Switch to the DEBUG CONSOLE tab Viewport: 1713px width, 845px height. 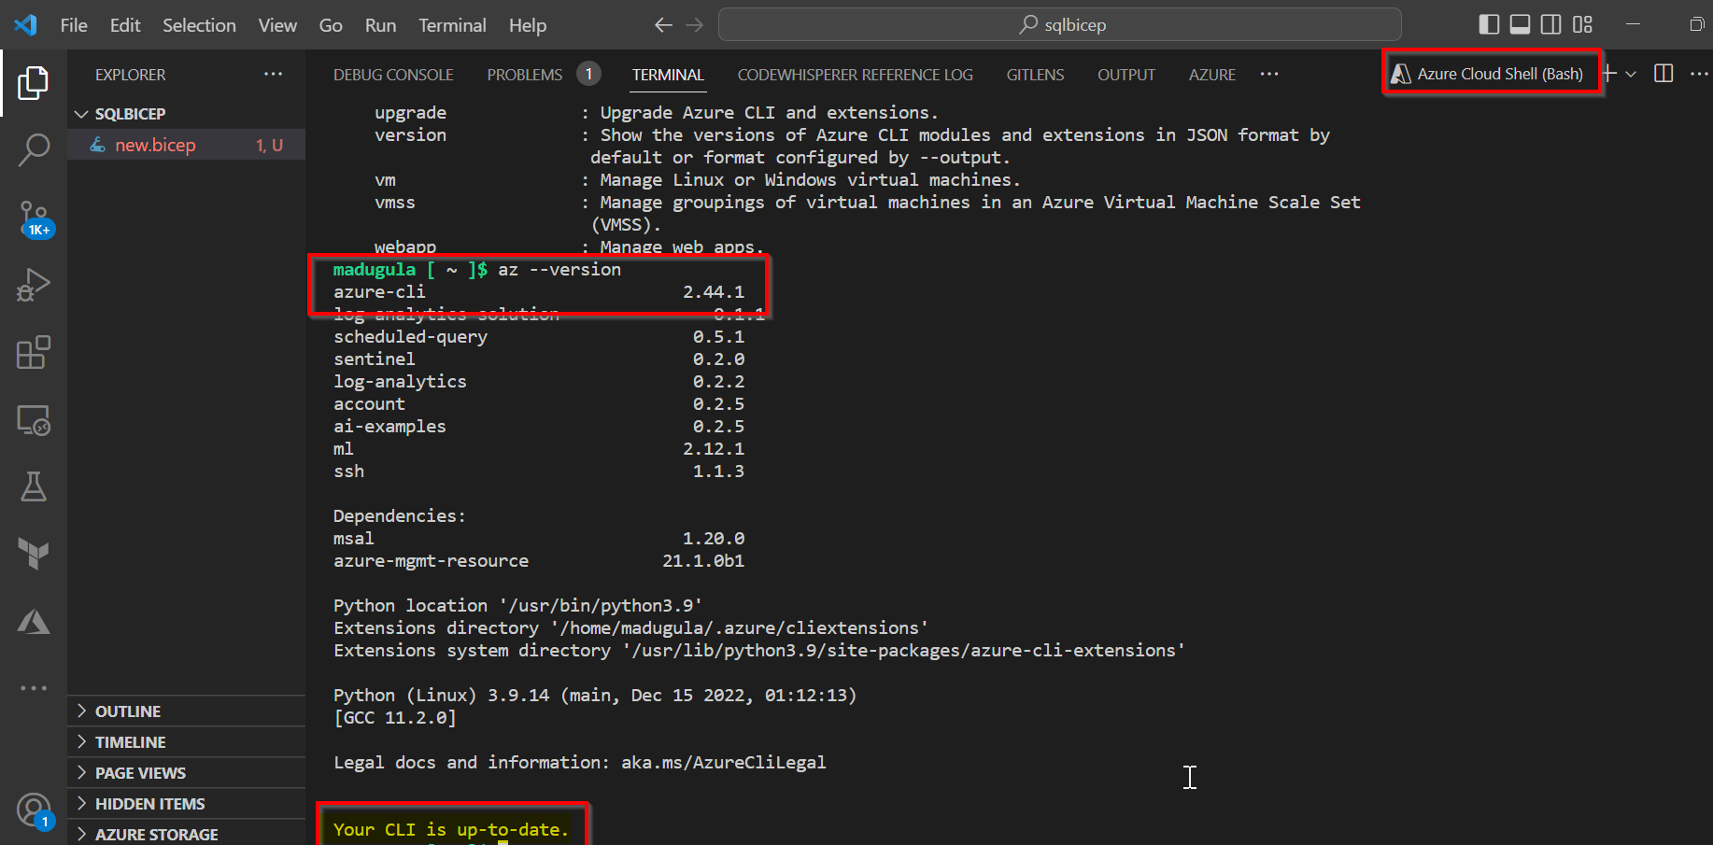393,75
